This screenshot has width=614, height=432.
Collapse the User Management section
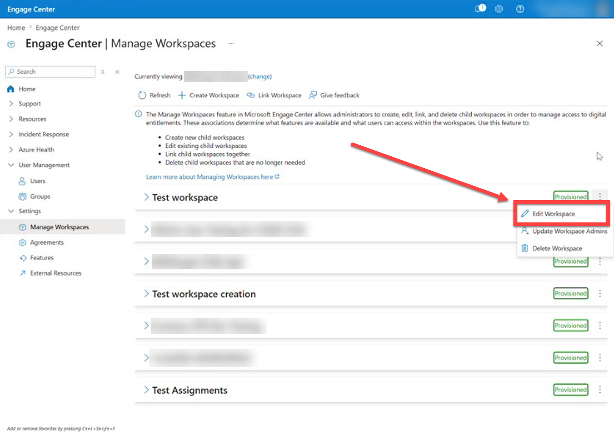tap(11, 165)
